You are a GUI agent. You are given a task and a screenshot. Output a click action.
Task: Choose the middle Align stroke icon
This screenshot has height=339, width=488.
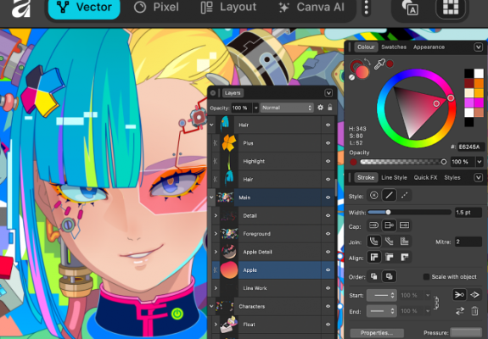coord(389,258)
